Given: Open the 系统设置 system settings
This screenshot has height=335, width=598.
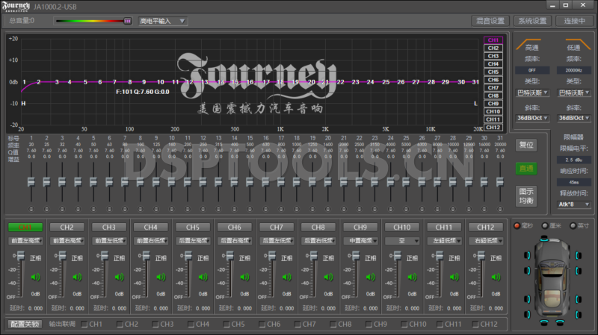Looking at the screenshot, I should coord(532,21).
